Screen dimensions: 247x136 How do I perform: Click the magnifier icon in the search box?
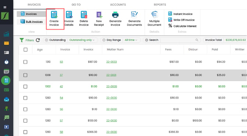197,40
